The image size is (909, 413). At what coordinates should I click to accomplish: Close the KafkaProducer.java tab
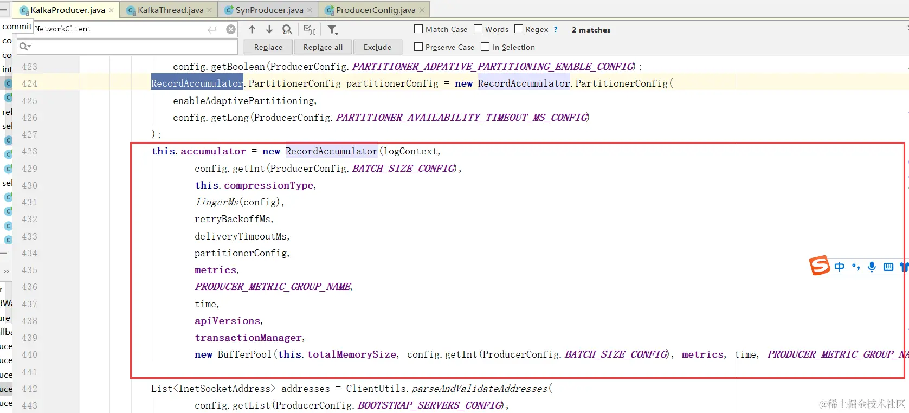pyautogui.click(x=111, y=10)
